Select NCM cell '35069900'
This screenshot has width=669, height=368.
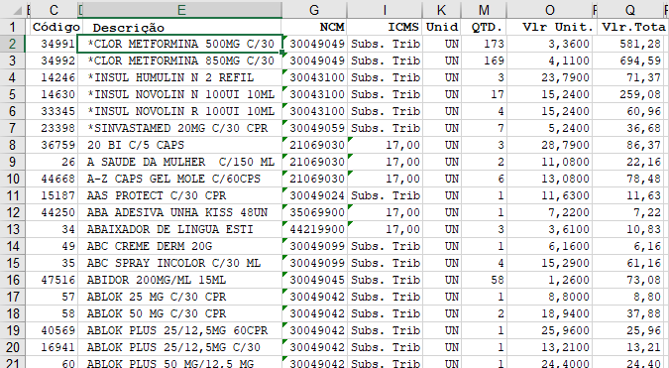314,212
